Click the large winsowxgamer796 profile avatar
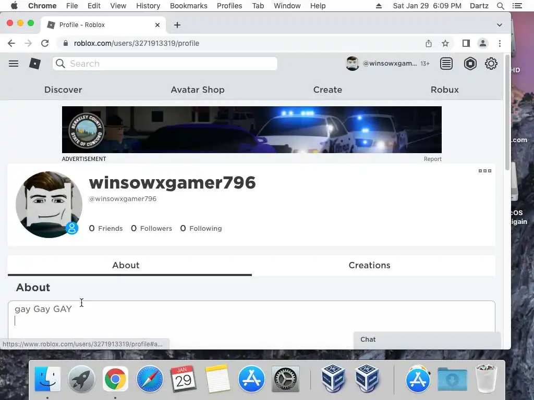The image size is (534, 400). point(49,204)
